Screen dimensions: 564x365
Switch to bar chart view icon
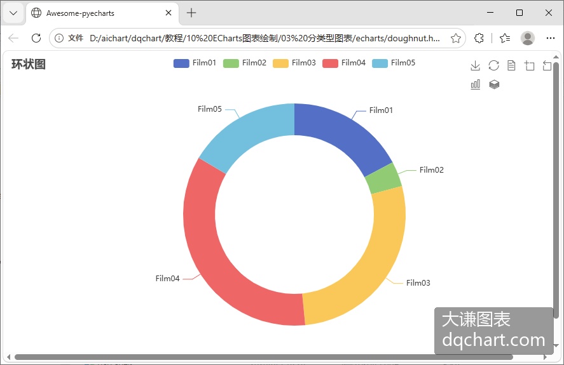pyautogui.click(x=475, y=84)
